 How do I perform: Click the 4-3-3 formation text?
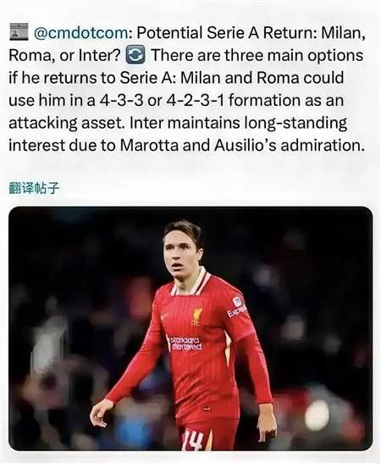[x=122, y=100]
